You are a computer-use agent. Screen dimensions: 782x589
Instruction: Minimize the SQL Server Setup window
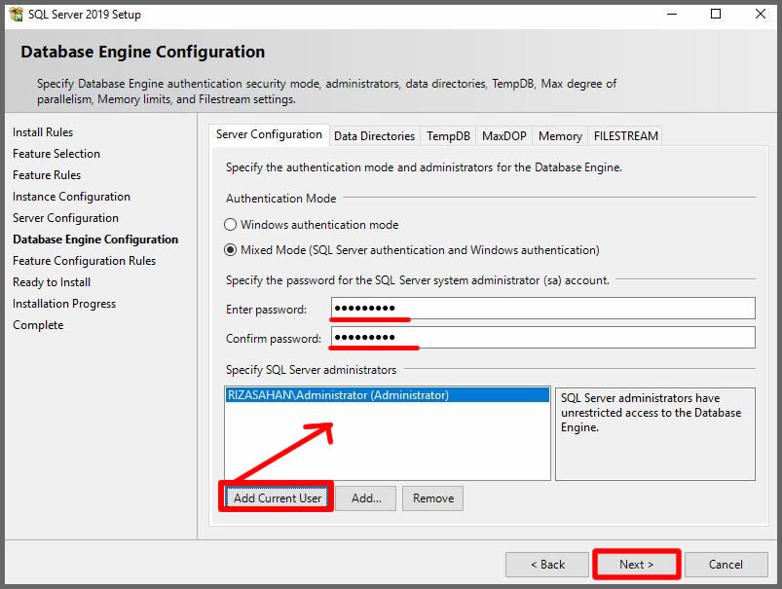coord(671,15)
